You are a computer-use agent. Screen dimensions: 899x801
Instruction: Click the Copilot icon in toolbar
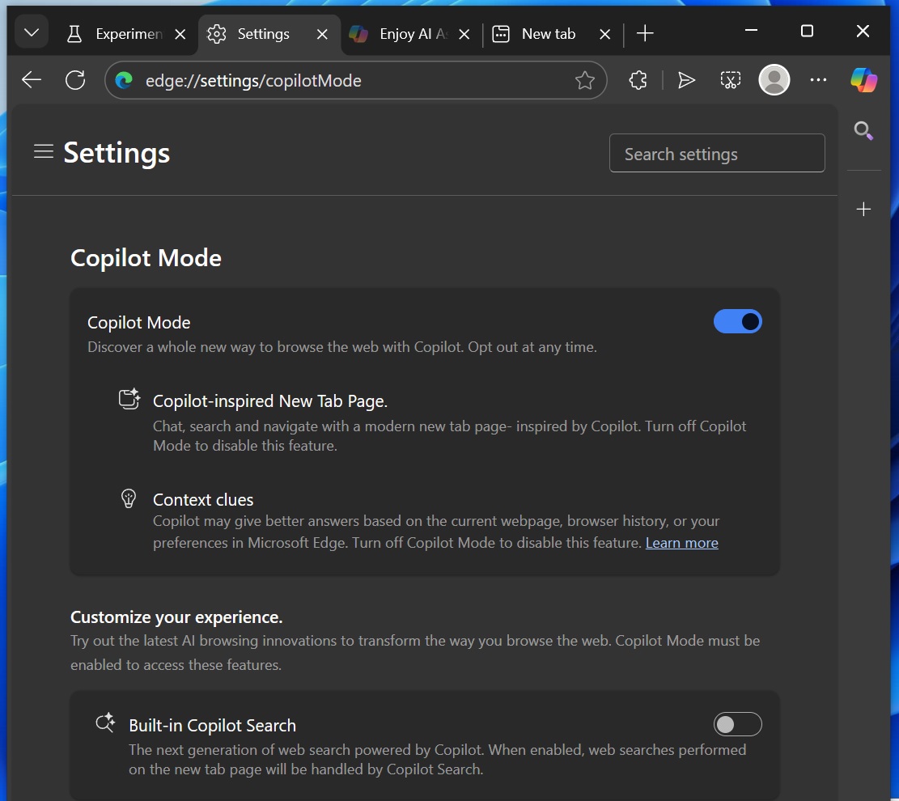(x=863, y=80)
